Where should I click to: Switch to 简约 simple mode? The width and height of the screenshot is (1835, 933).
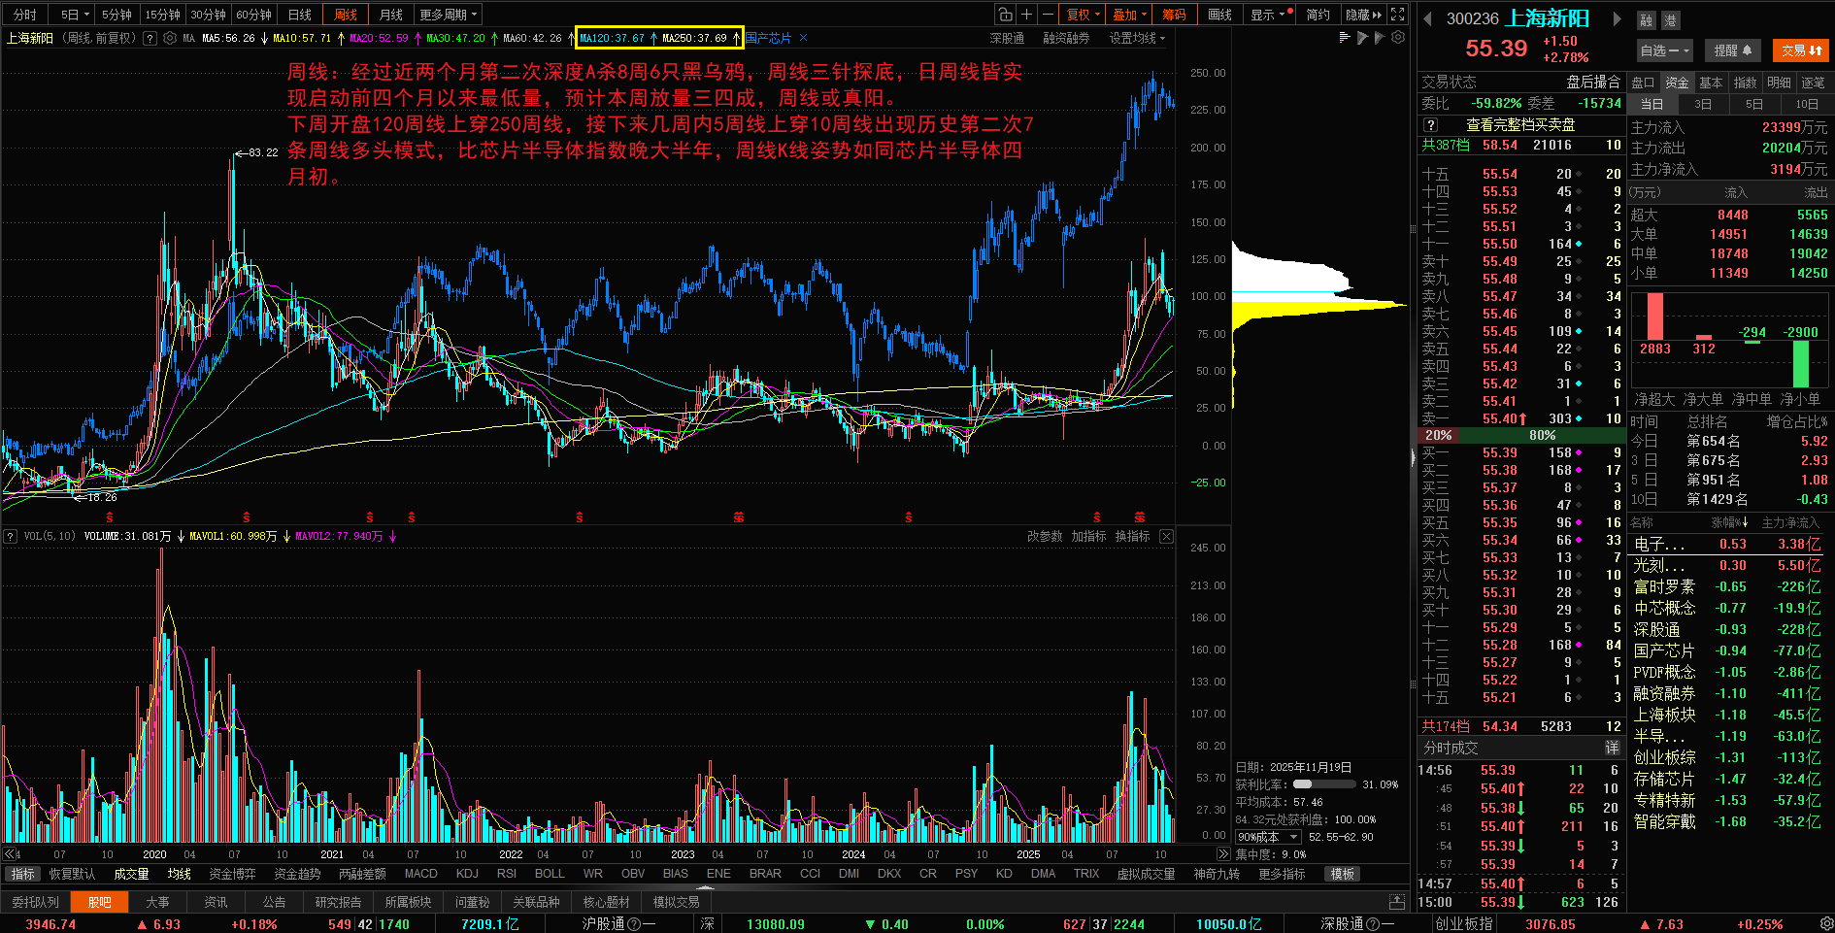[1318, 15]
